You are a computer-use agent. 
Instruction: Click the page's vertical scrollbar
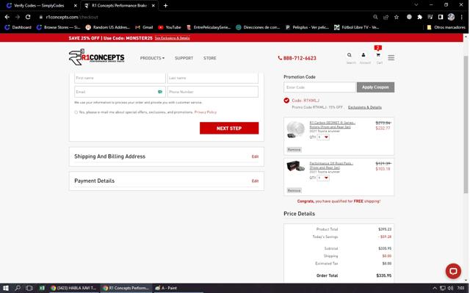(466, 124)
